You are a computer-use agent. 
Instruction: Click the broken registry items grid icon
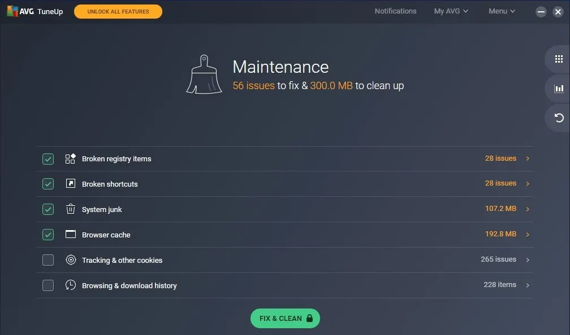coord(70,158)
